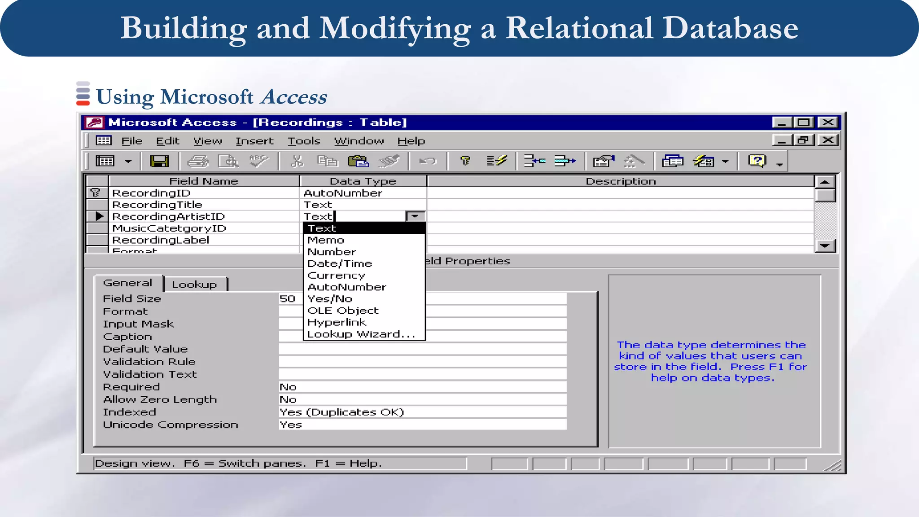Click the Default Value input box
Screen dimensions: 919x517
coord(422,349)
